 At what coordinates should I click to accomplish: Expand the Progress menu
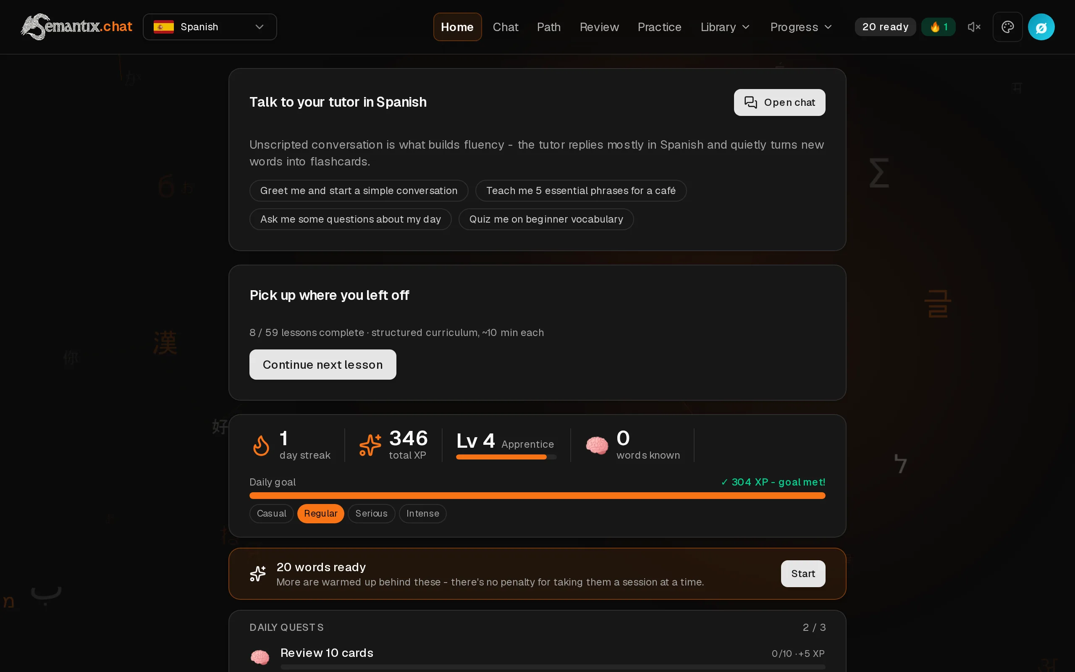(801, 27)
